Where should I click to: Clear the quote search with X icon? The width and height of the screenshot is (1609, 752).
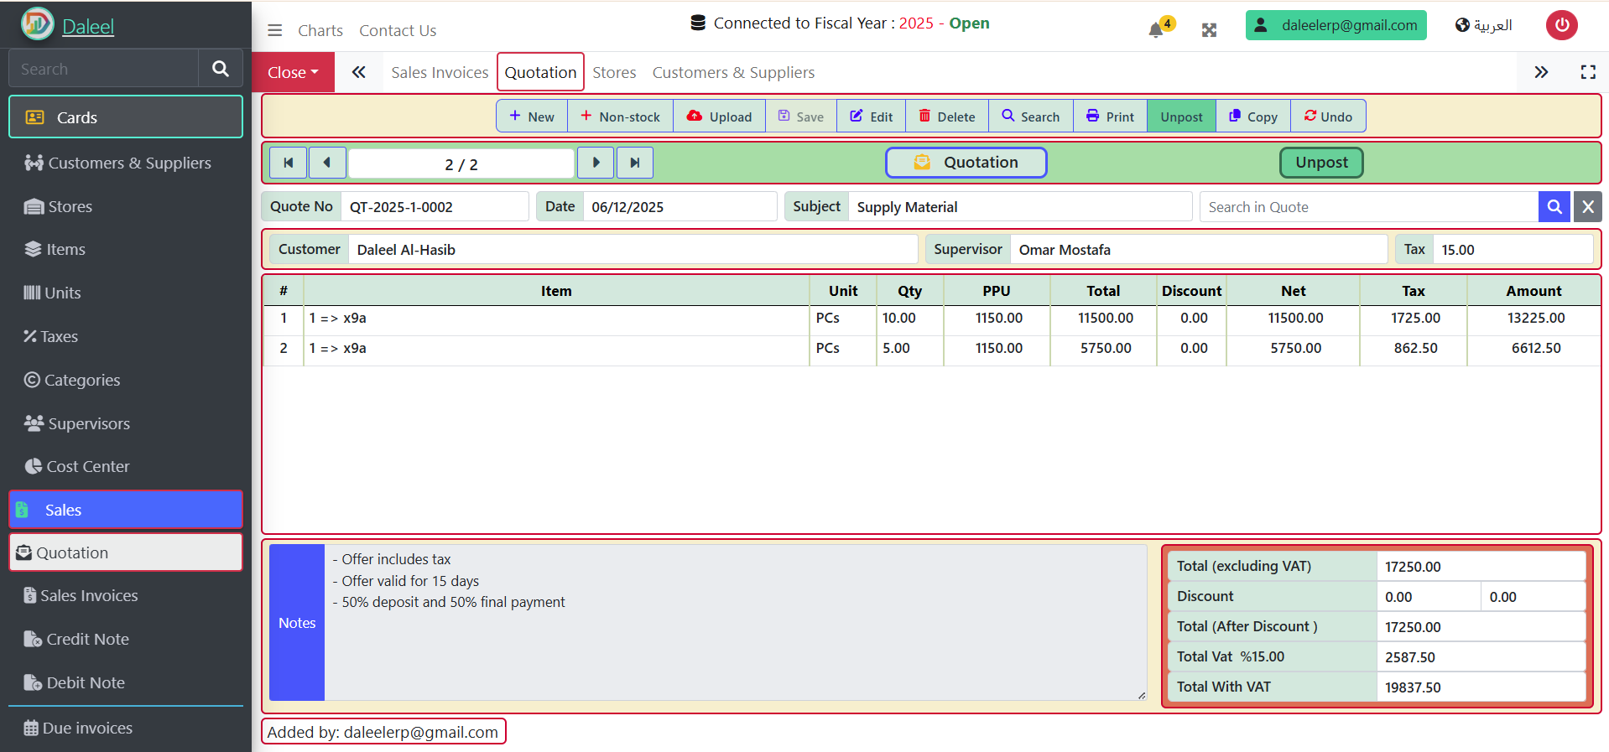coord(1587,207)
